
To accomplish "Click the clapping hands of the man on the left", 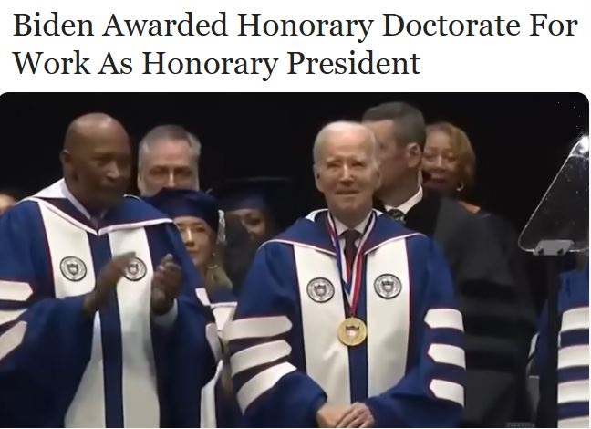I will click(138, 281).
